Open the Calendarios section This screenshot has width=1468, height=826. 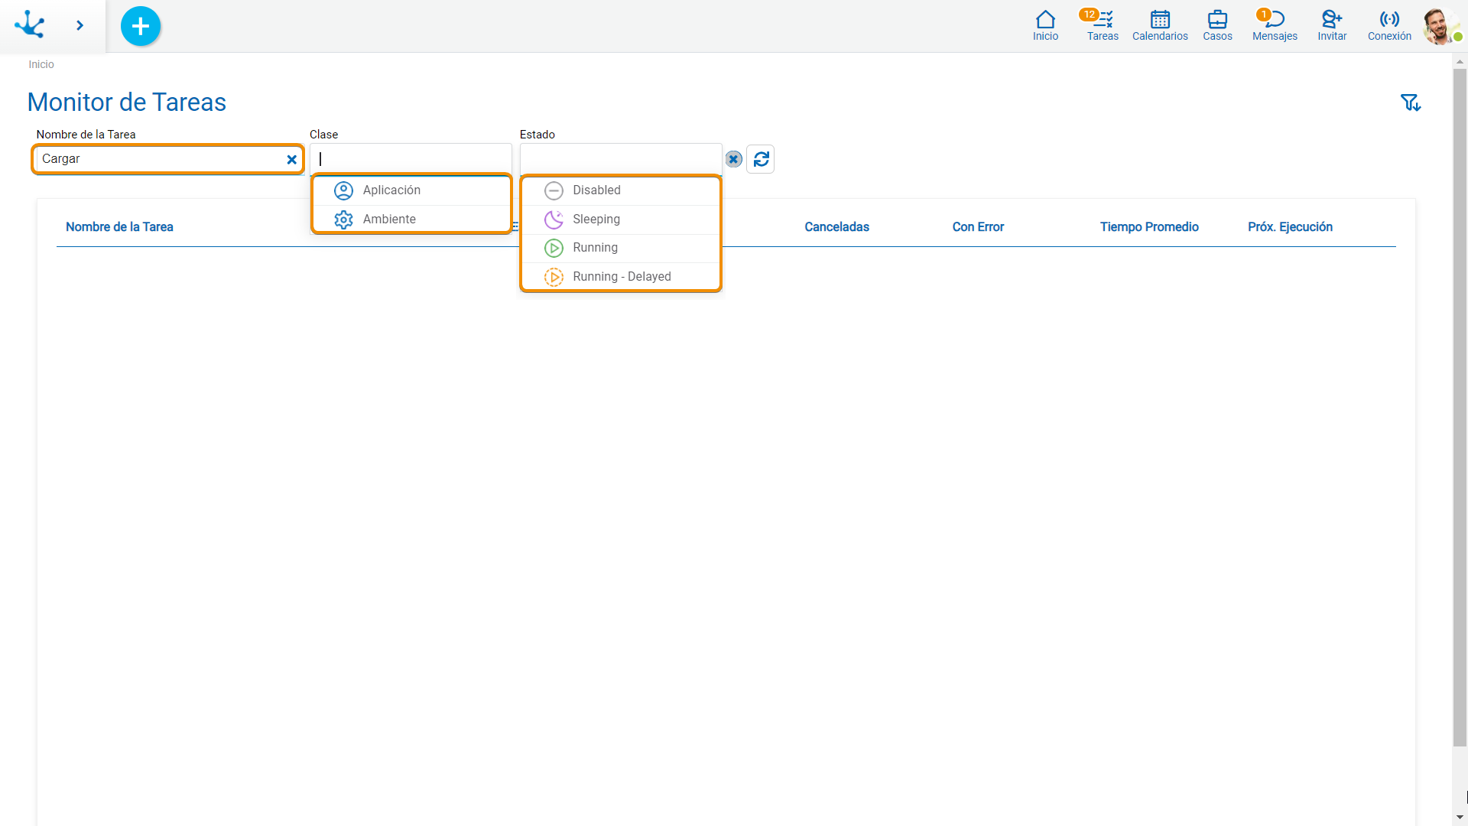pos(1160,25)
